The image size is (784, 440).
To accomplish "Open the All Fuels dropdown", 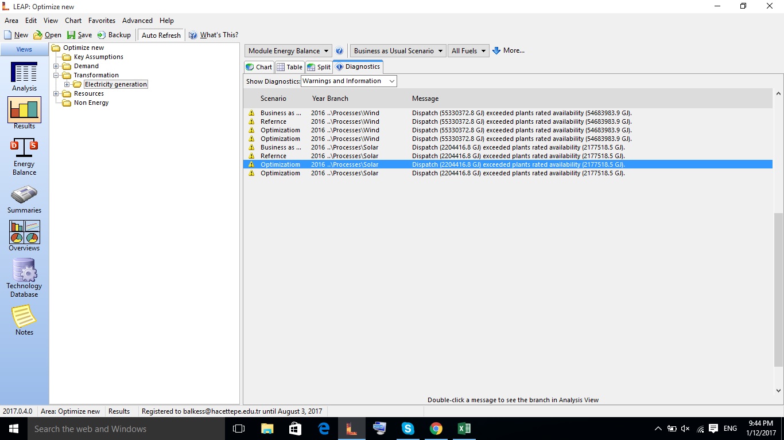I will pos(468,51).
